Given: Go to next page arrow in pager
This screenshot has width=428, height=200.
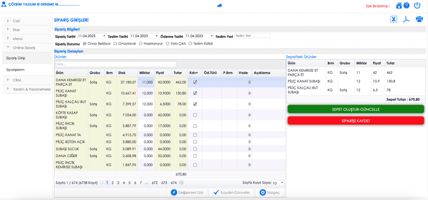Looking at the screenshot, I should pos(181,182).
